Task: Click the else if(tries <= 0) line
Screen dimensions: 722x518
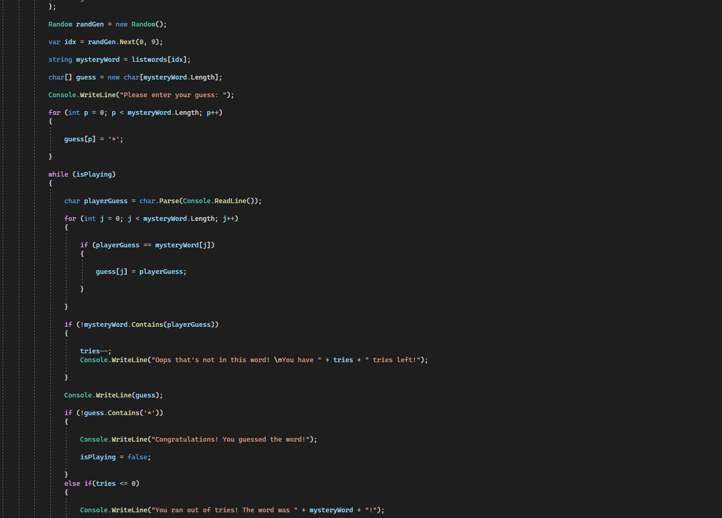Action: pos(102,483)
